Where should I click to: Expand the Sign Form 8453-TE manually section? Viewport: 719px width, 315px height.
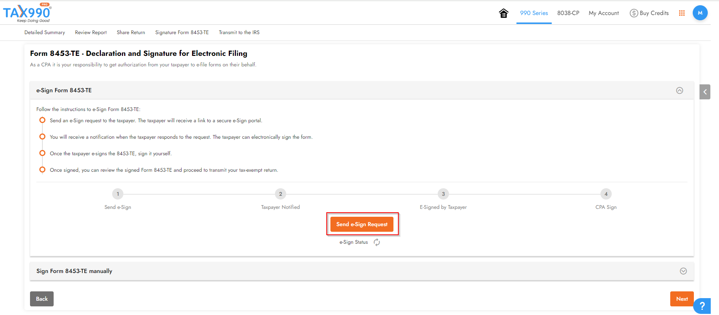683,271
